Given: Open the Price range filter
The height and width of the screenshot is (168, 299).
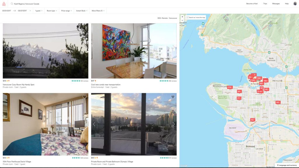Looking at the screenshot, I should 66,11.
